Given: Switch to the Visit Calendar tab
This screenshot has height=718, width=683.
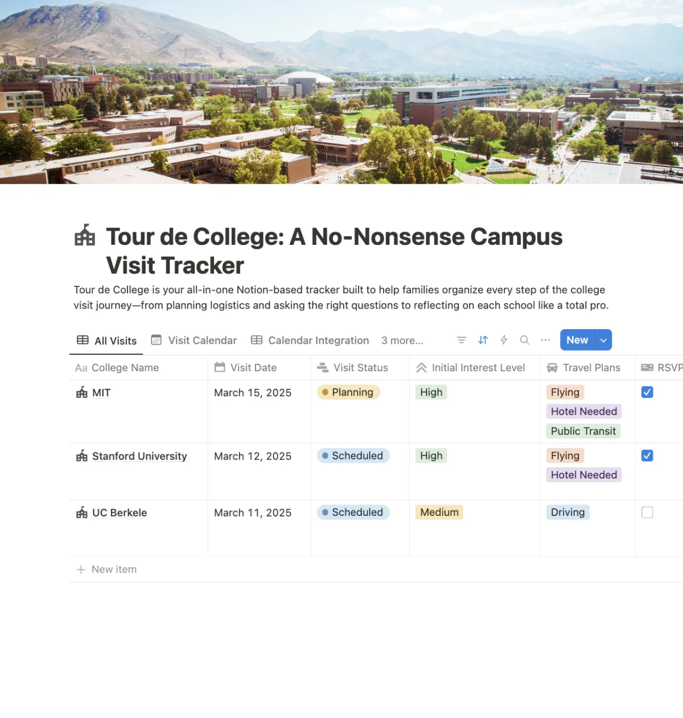Looking at the screenshot, I should point(194,340).
